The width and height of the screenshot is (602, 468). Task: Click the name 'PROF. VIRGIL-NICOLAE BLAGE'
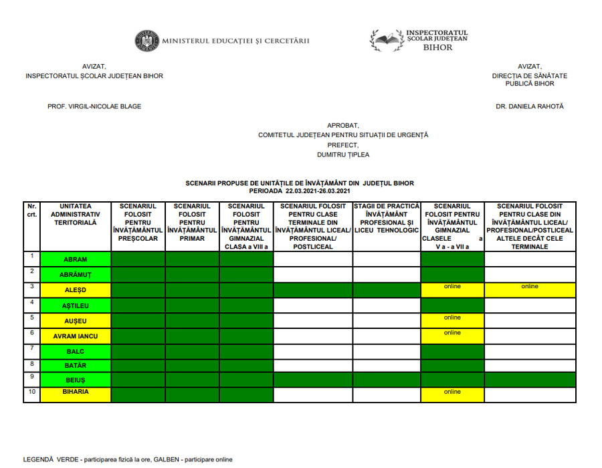(94, 106)
